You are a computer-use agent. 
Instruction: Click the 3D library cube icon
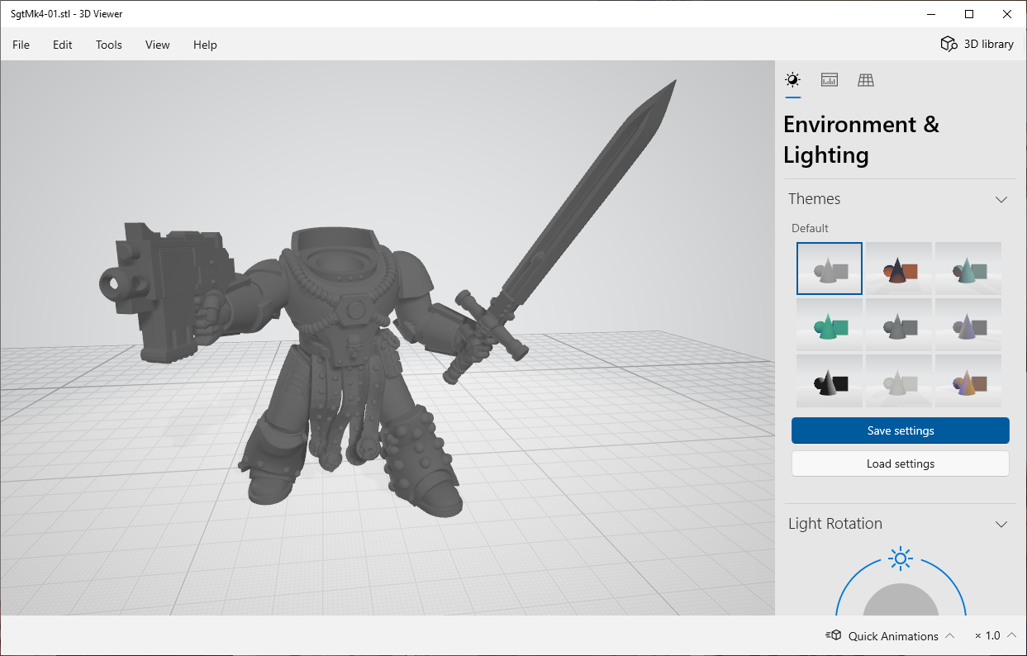[949, 45]
